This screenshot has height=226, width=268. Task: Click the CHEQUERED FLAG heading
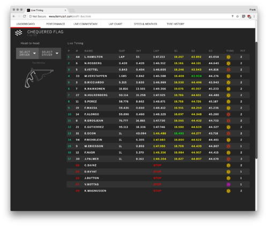tap(45, 32)
